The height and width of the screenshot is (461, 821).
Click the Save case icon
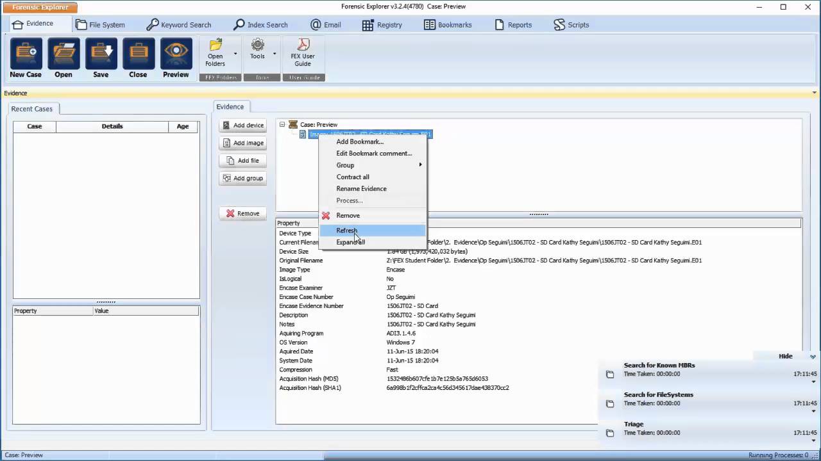[x=101, y=54]
